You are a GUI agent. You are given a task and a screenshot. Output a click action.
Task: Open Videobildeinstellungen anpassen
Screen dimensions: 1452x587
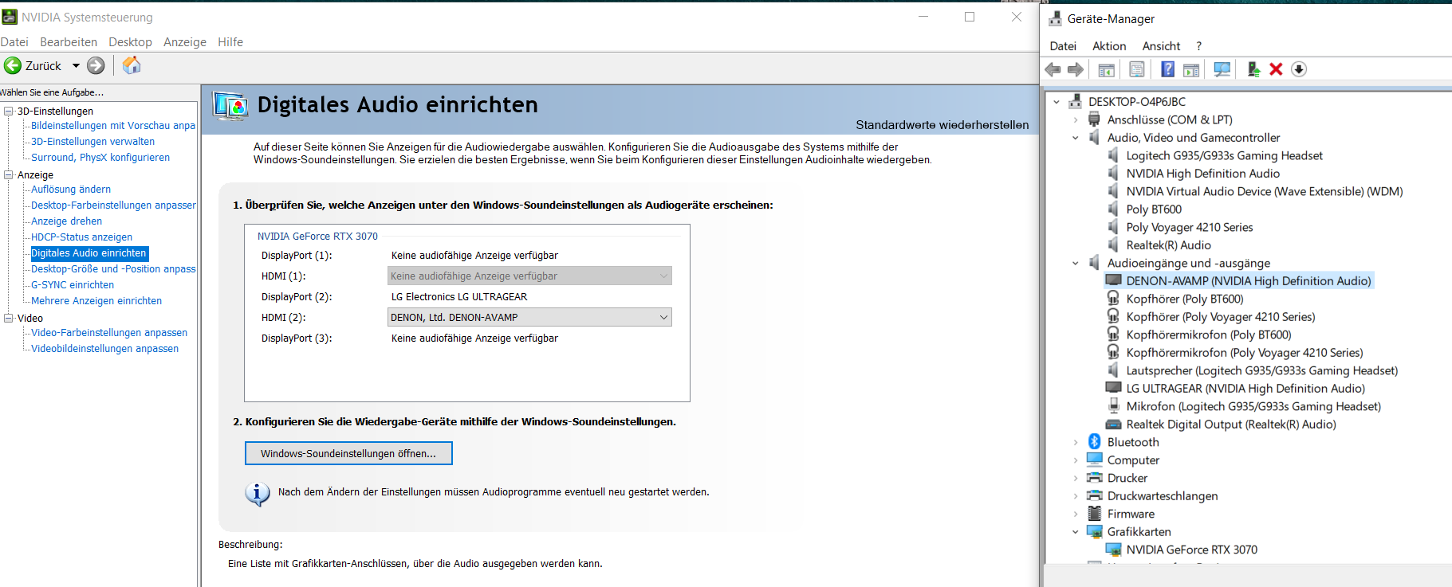tap(104, 349)
